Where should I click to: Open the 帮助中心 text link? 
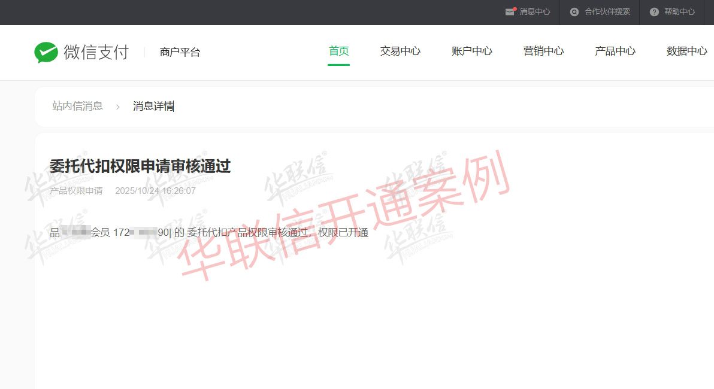click(x=679, y=12)
